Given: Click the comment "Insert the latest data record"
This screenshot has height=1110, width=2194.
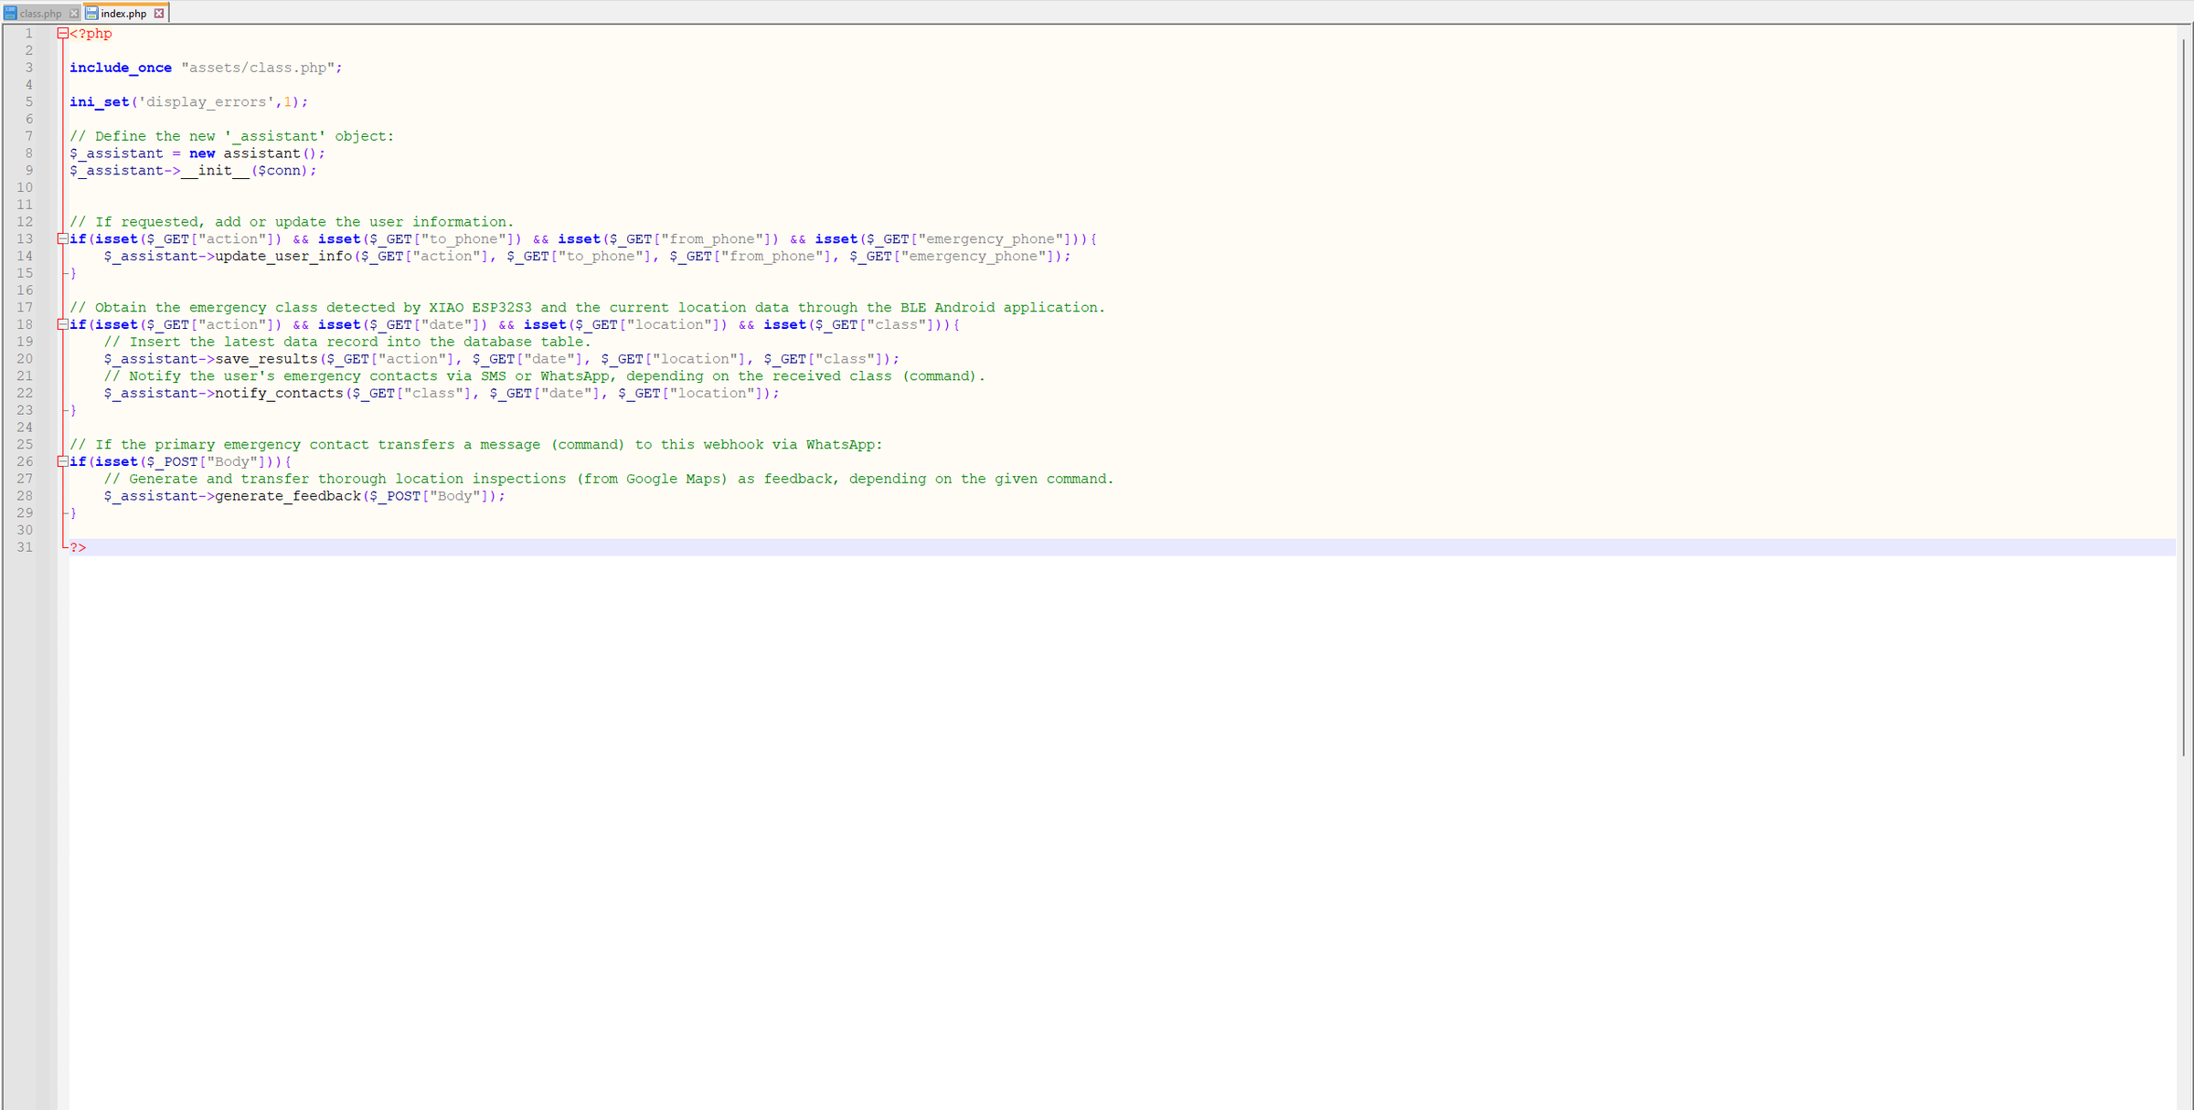Looking at the screenshot, I should [347, 343].
